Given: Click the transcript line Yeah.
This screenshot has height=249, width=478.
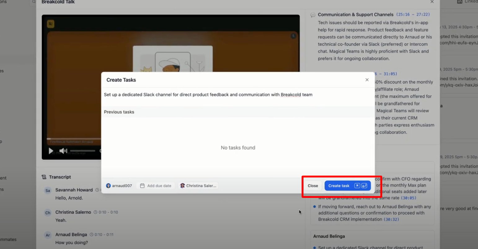Looking at the screenshot, I should click(x=61, y=220).
